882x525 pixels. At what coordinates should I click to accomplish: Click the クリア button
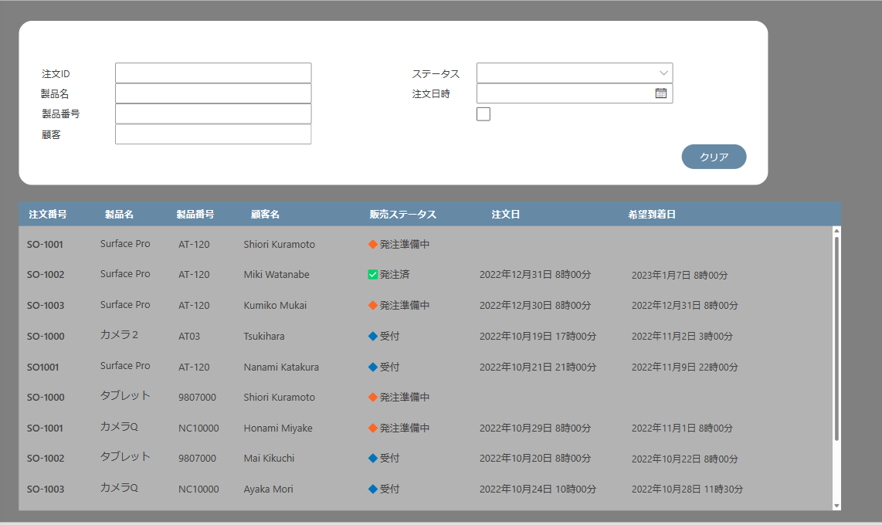click(x=714, y=157)
